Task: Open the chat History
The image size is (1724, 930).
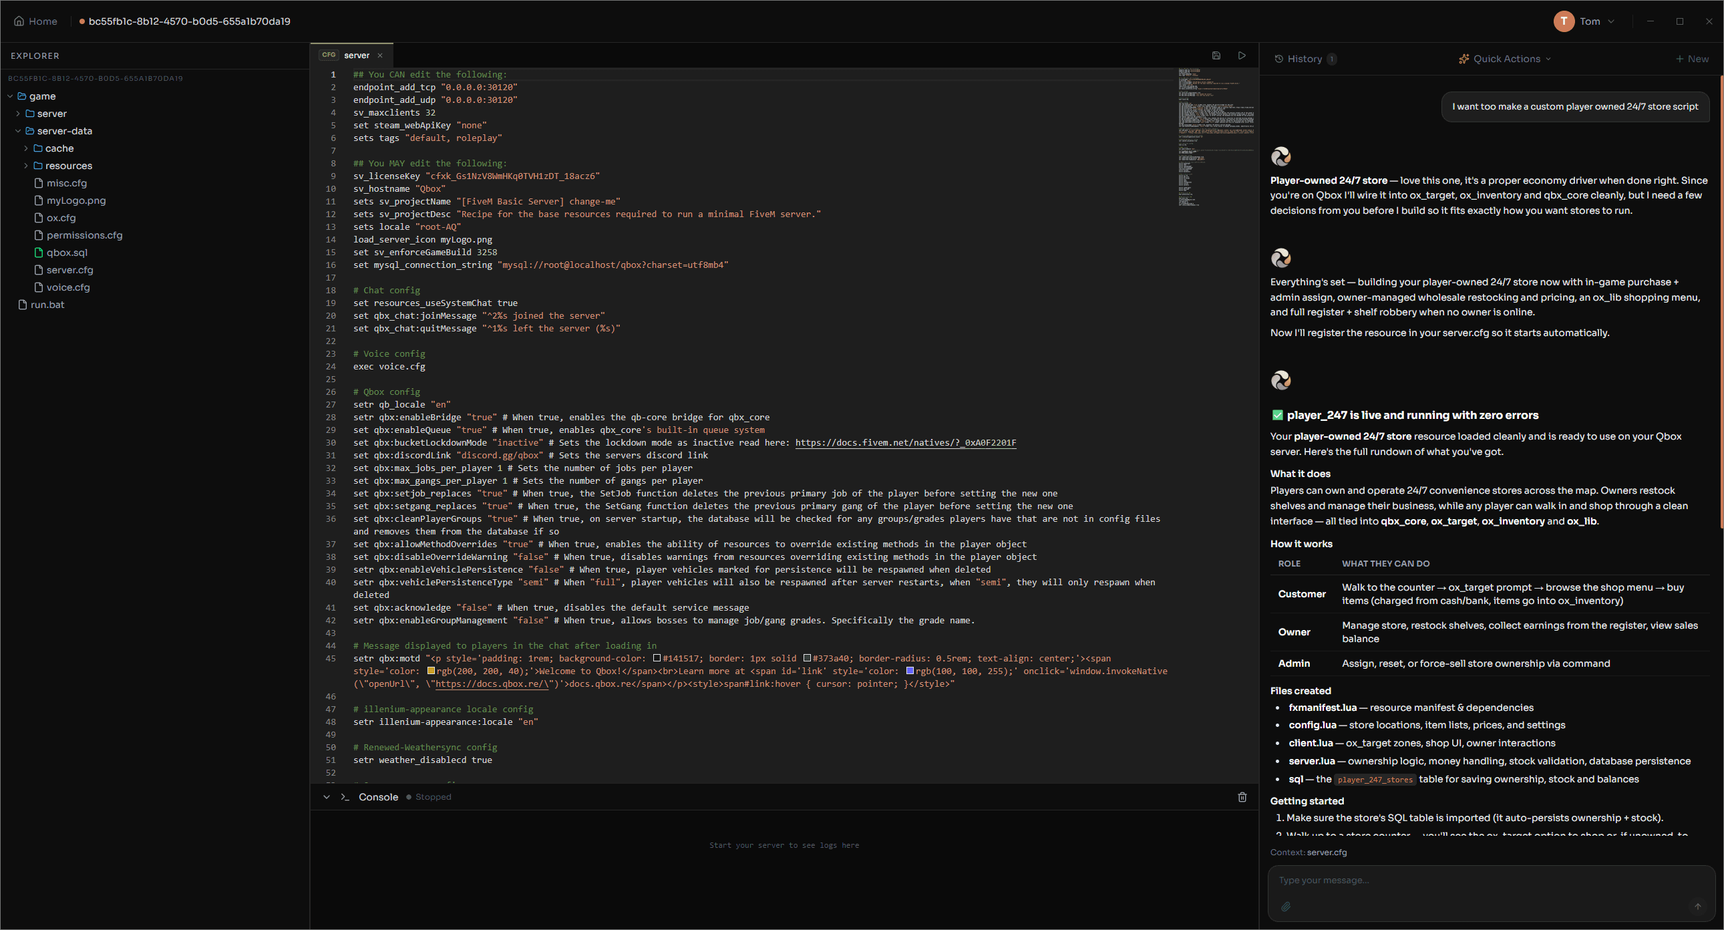Action: pyautogui.click(x=1305, y=59)
